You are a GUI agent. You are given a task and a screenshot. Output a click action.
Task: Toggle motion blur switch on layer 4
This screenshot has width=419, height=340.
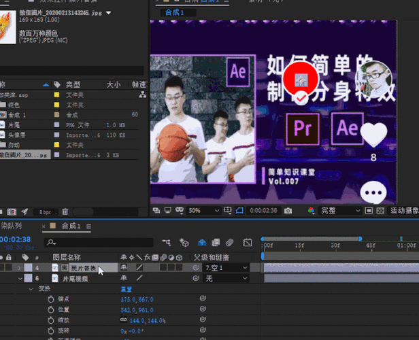click(163, 267)
